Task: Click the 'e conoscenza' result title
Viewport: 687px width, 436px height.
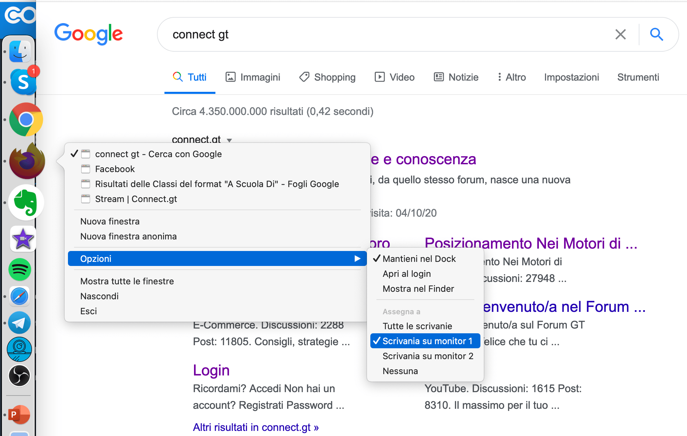Action: point(423,159)
